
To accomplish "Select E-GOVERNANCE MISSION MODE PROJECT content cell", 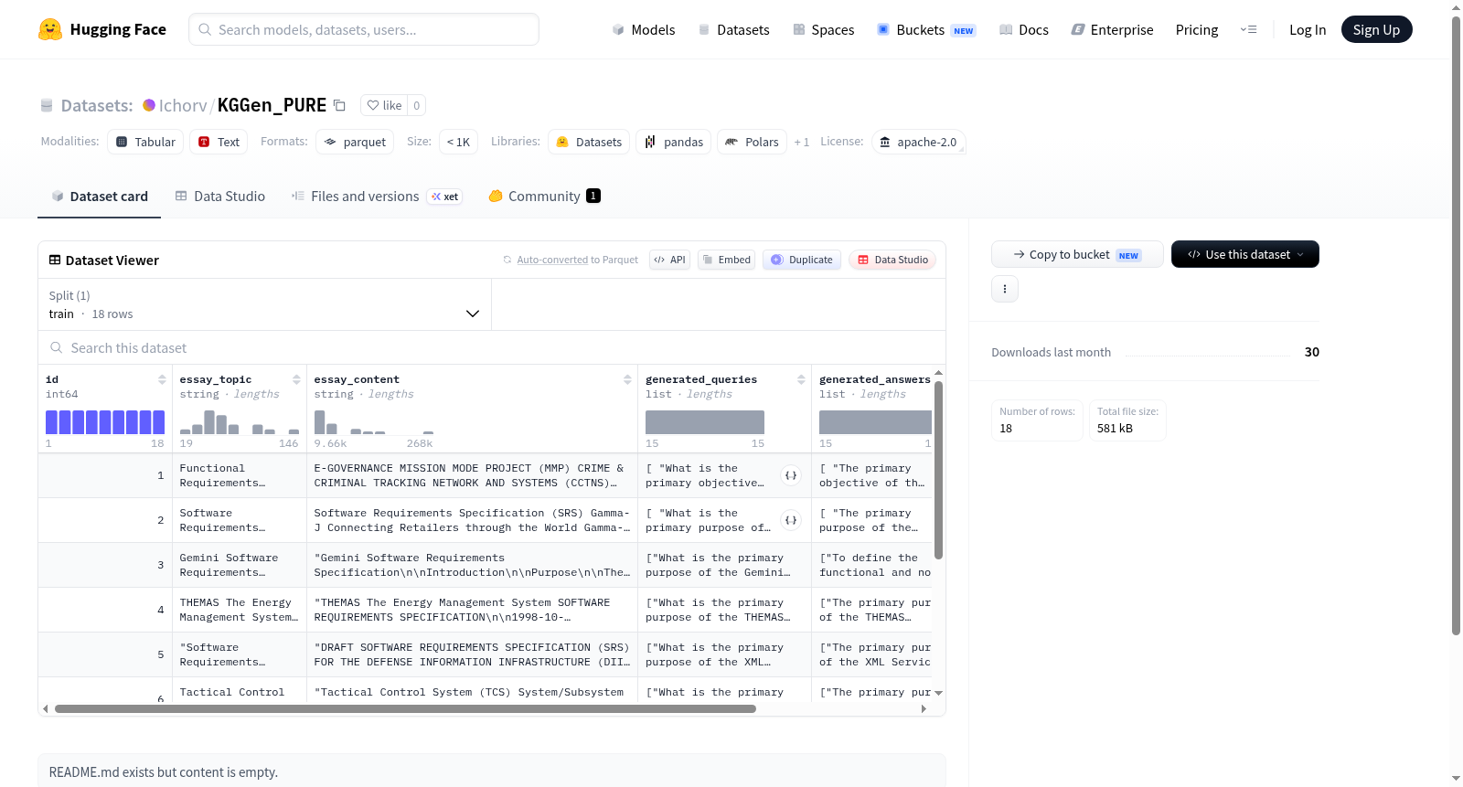I will point(472,475).
